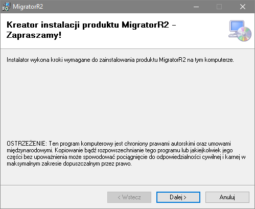Click the MigratorR2 installer icon in title bar

6,7
